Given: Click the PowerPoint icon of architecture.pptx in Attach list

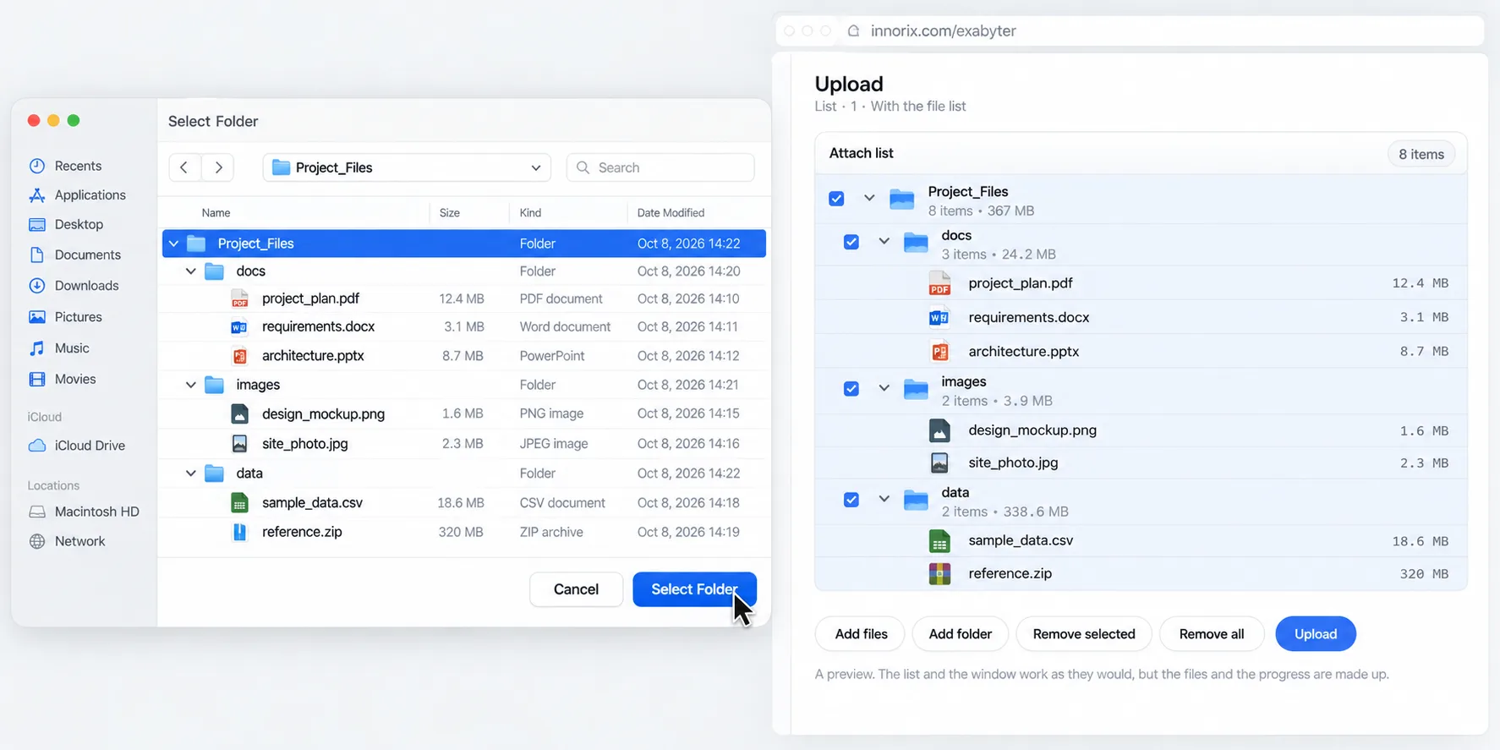Looking at the screenshot, I should [939, 351].
